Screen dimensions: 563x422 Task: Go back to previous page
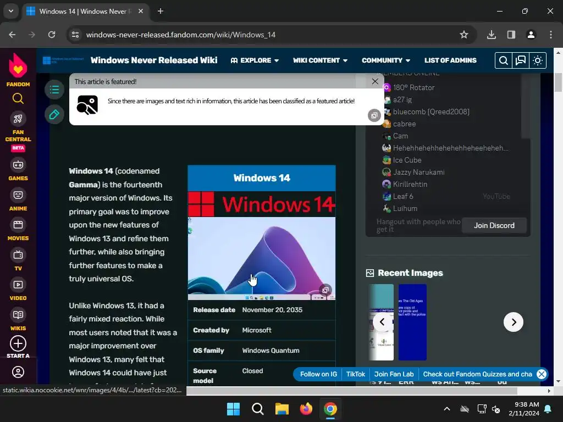click(12, 35)
